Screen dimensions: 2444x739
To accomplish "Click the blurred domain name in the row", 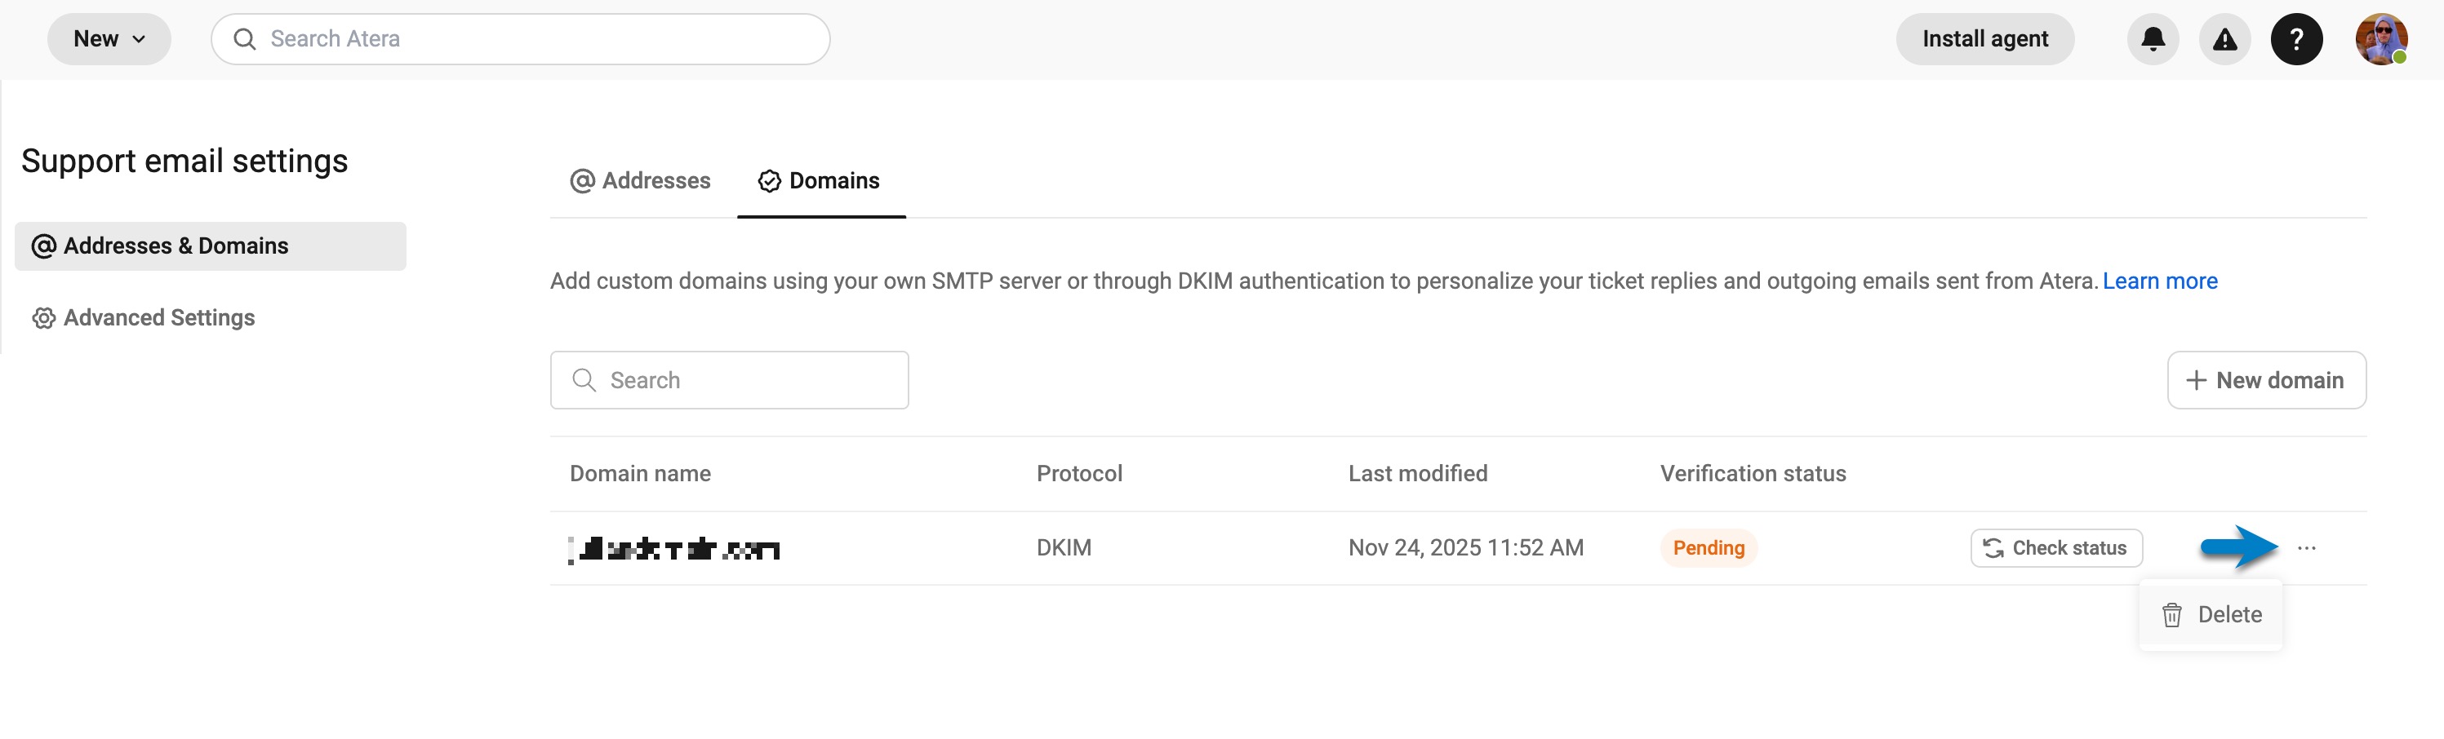I will pyautogui.click(x=673, y=549).
